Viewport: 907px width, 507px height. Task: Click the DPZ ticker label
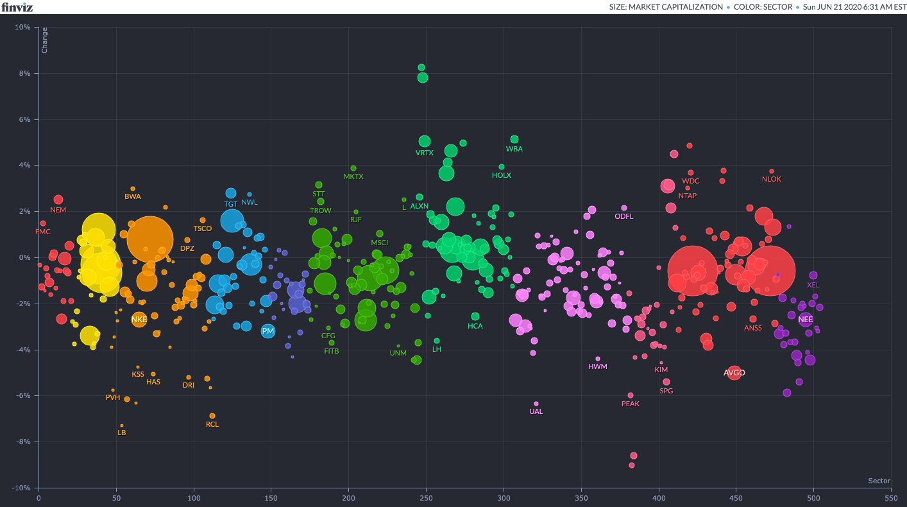point(187,248)
